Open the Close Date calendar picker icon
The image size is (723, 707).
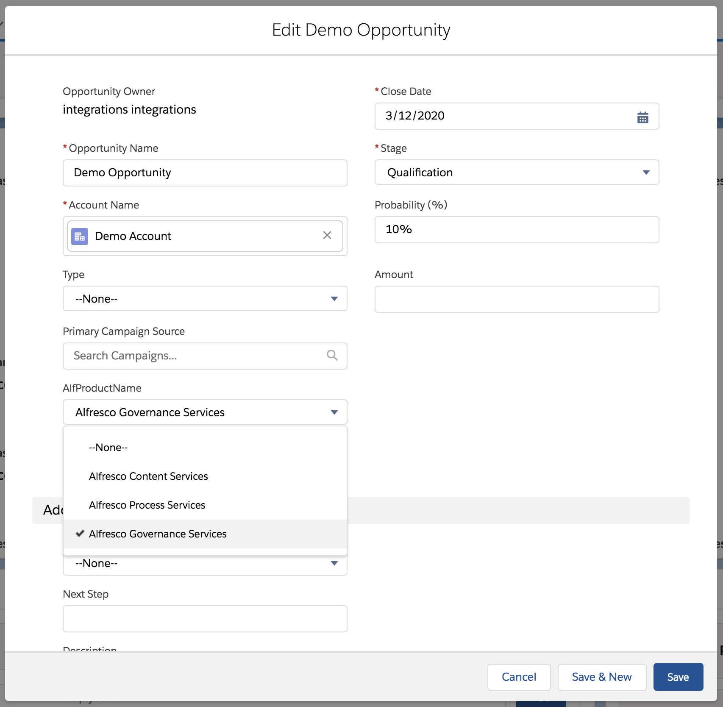(x=643, y=117)
